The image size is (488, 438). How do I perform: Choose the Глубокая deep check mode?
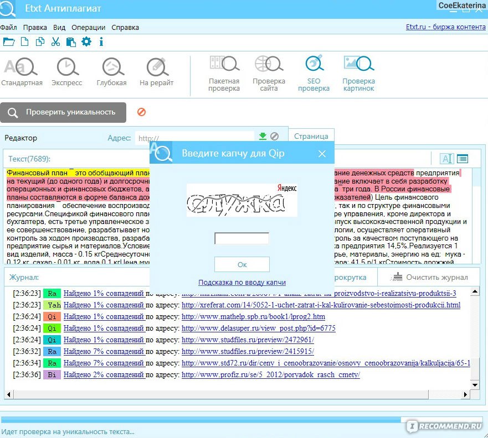112,72
